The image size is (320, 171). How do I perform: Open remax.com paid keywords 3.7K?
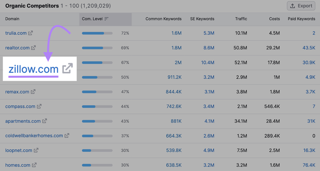[311, 92]
